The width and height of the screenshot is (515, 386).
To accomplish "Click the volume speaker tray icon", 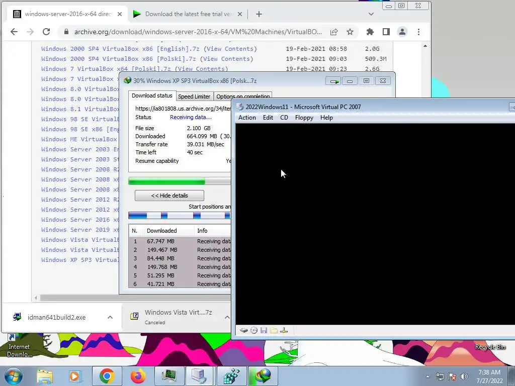I will pos(464,376).
